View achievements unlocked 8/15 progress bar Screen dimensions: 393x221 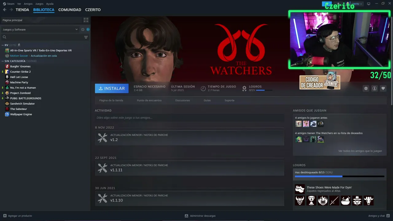coord(340,176)
